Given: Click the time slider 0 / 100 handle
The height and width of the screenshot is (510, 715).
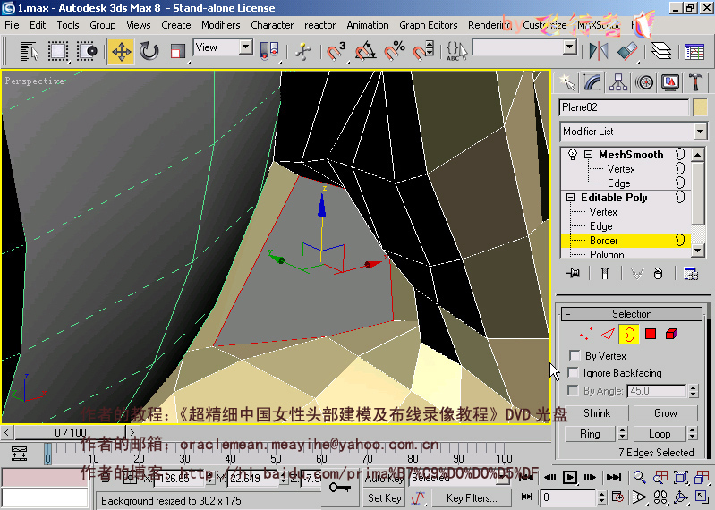Looking at the screenshot, I should [x=70, y=432].
